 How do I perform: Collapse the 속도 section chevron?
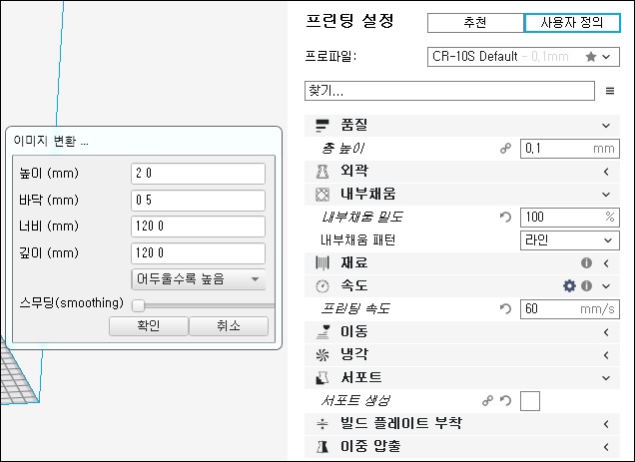point(606,286)
